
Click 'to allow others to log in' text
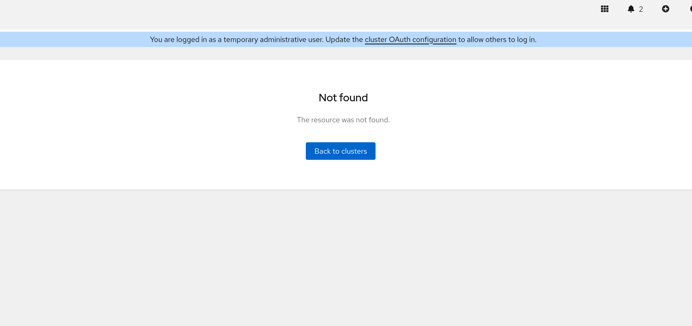click(497, 39)
